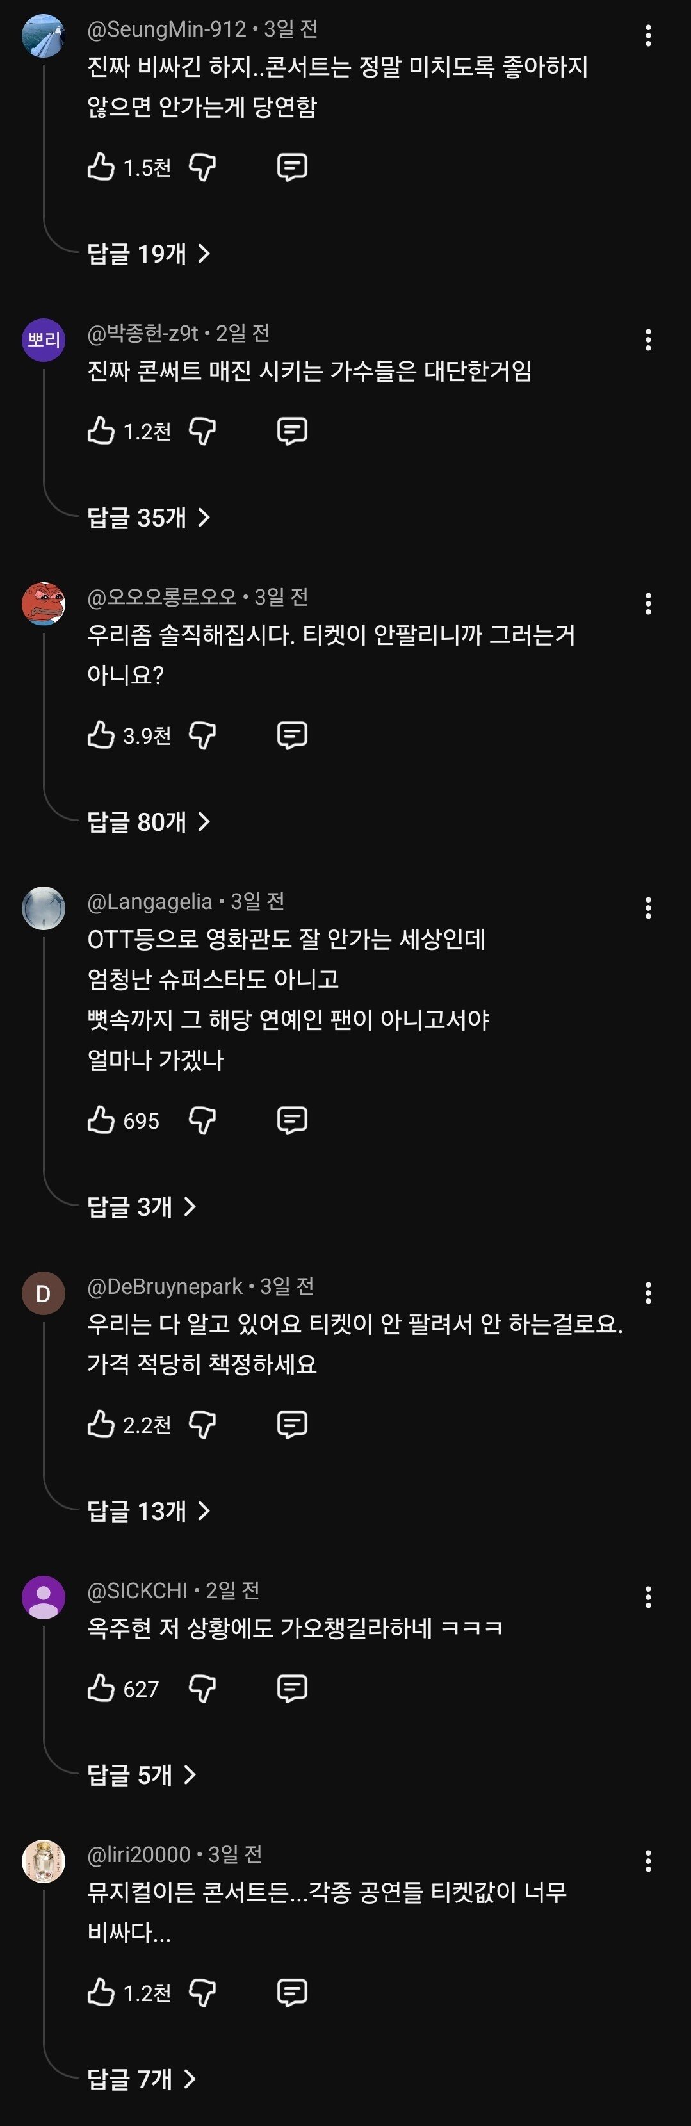This screenshot has height=2126, width=691.
Task: Like the comment by @SeungMin-912
Action: 101,167
